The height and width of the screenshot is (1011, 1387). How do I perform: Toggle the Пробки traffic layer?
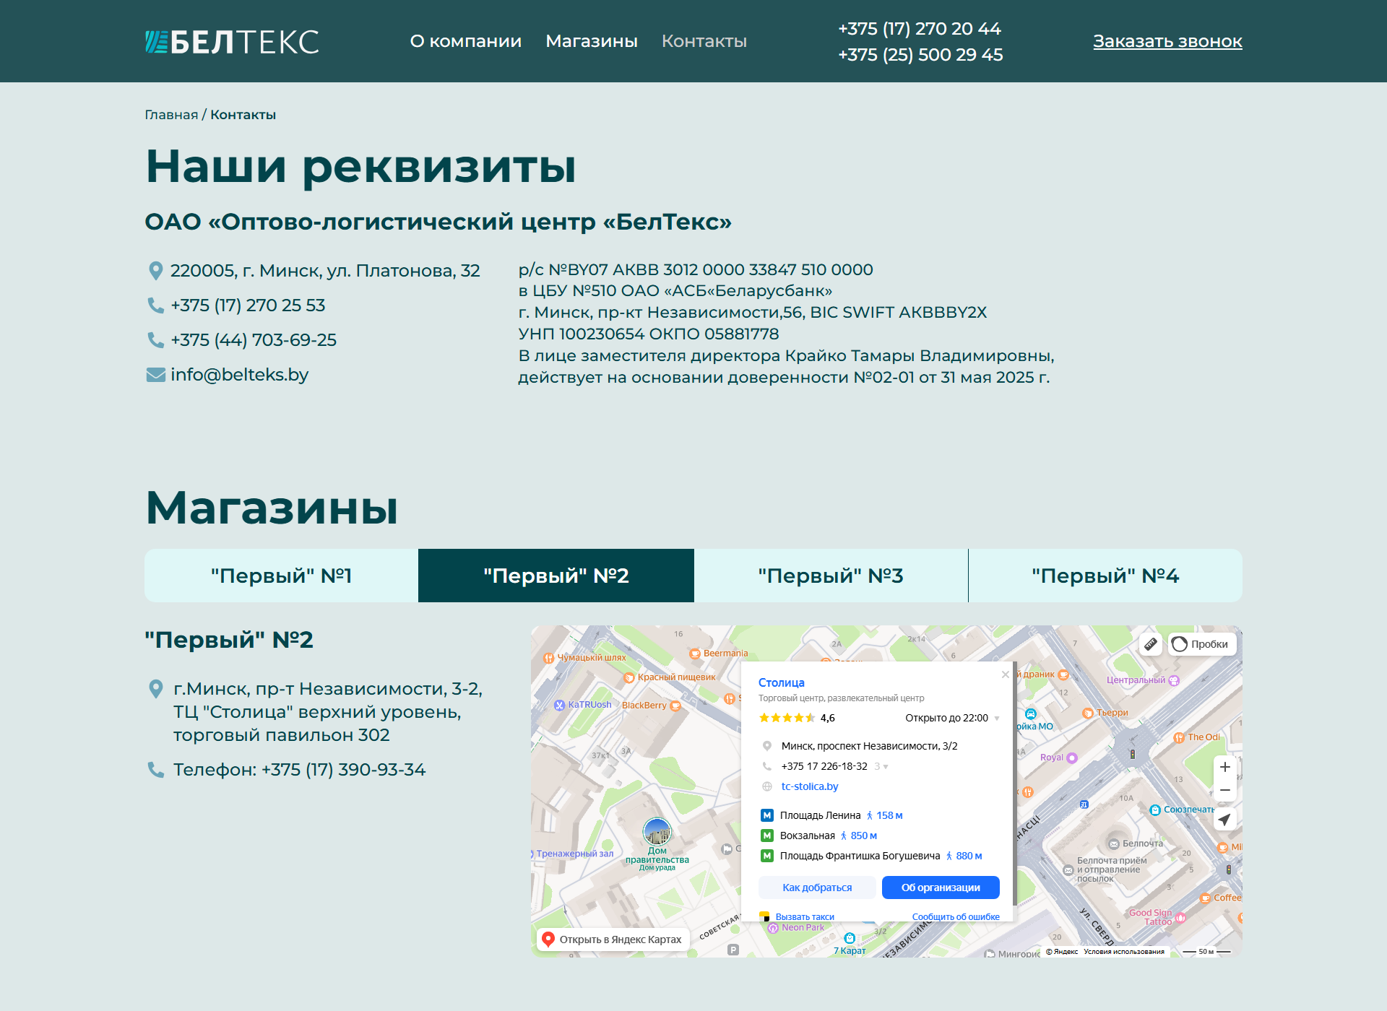[x=1202, y=644]
